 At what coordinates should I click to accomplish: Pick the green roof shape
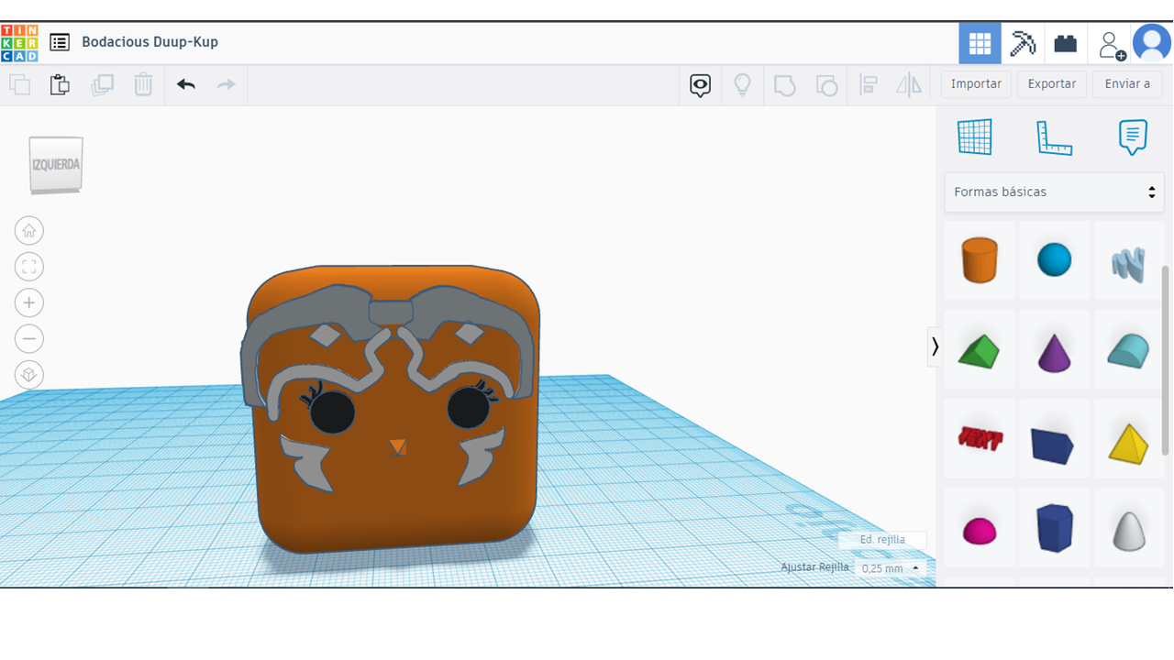click(980, 350)
